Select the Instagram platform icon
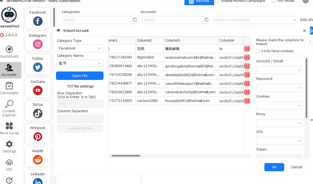Screen dimensions: 313x184 [x=38, y=44]
